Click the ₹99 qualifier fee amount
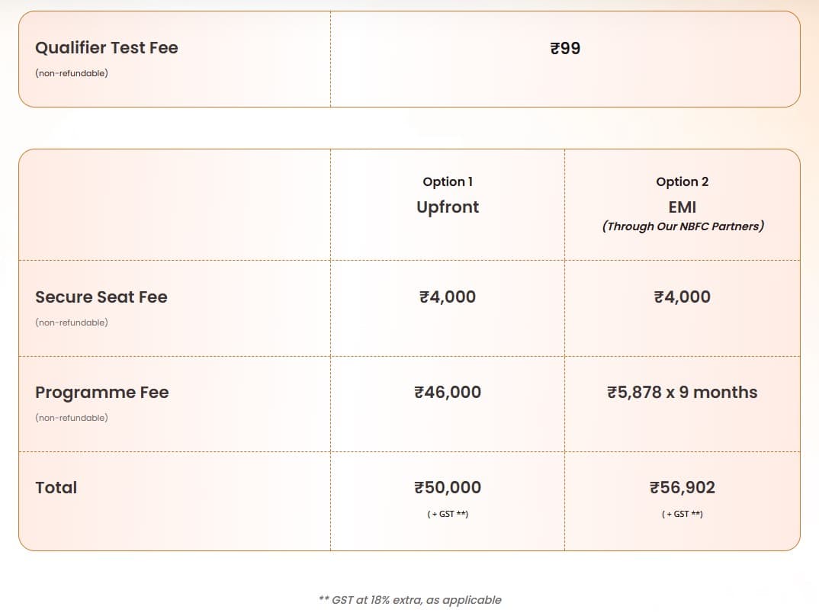The width and height of the screenshot is (819, 616). coord(565,48)
